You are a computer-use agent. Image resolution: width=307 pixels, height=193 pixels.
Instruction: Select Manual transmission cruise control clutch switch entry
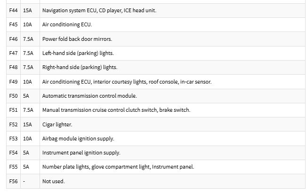[x=116, y=110]
